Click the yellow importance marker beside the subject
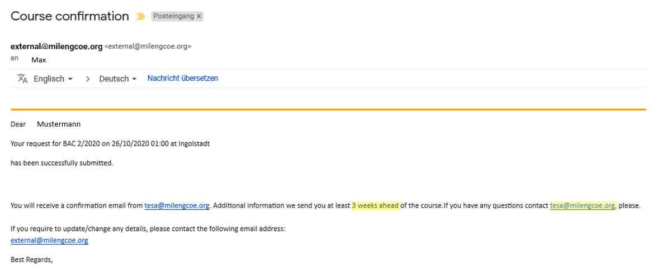Screen dimensions: 651x266 click(141, 17)
